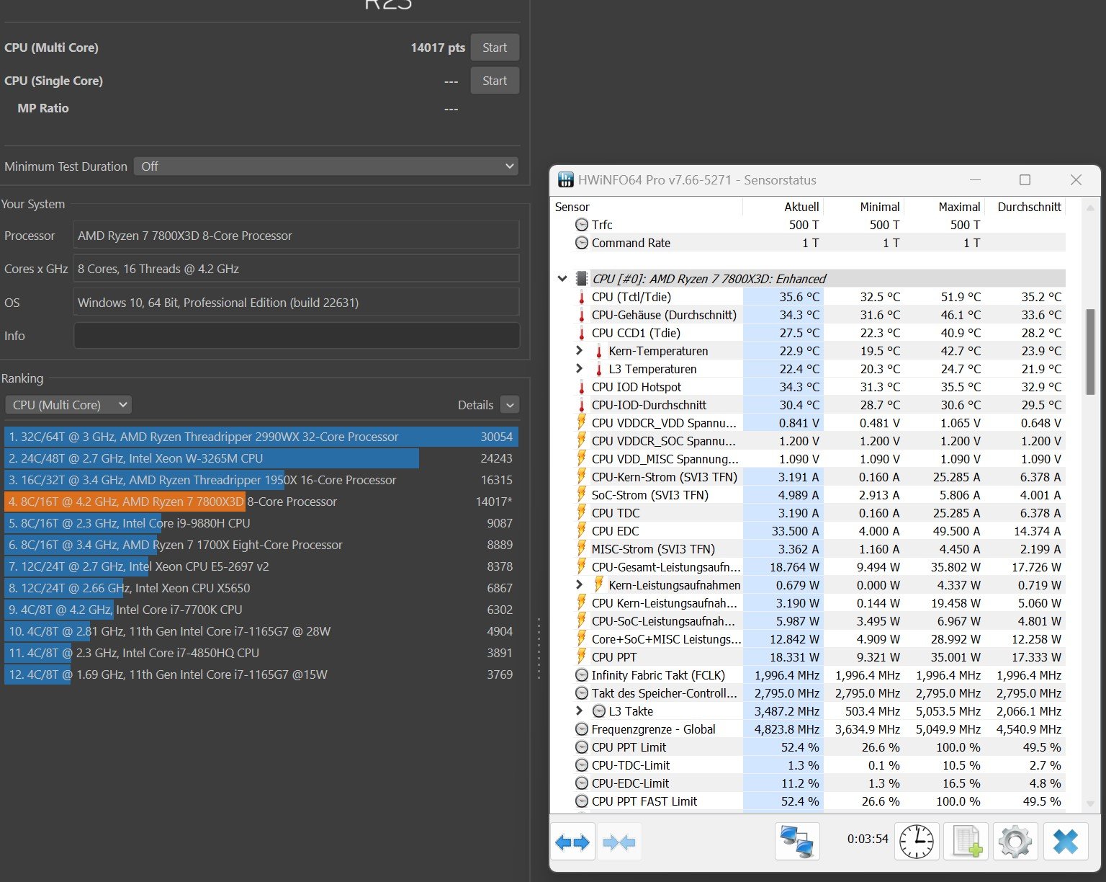Click the Maximal column header
1106x882 pixels.
click(944, 207)
